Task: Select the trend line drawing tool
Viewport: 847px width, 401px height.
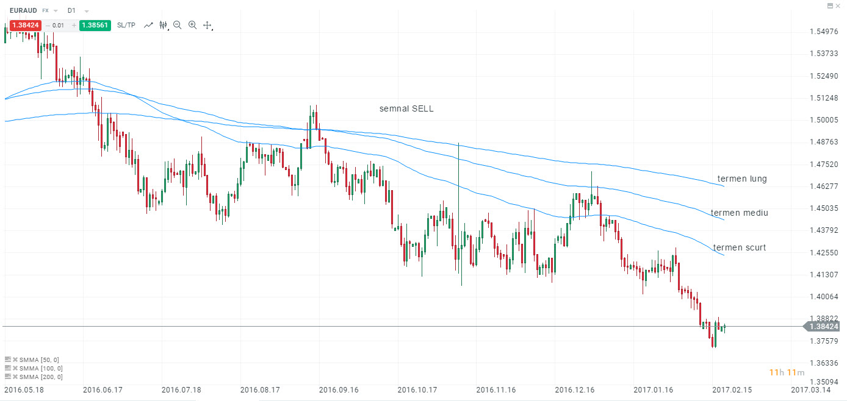Action: [148, 24]
